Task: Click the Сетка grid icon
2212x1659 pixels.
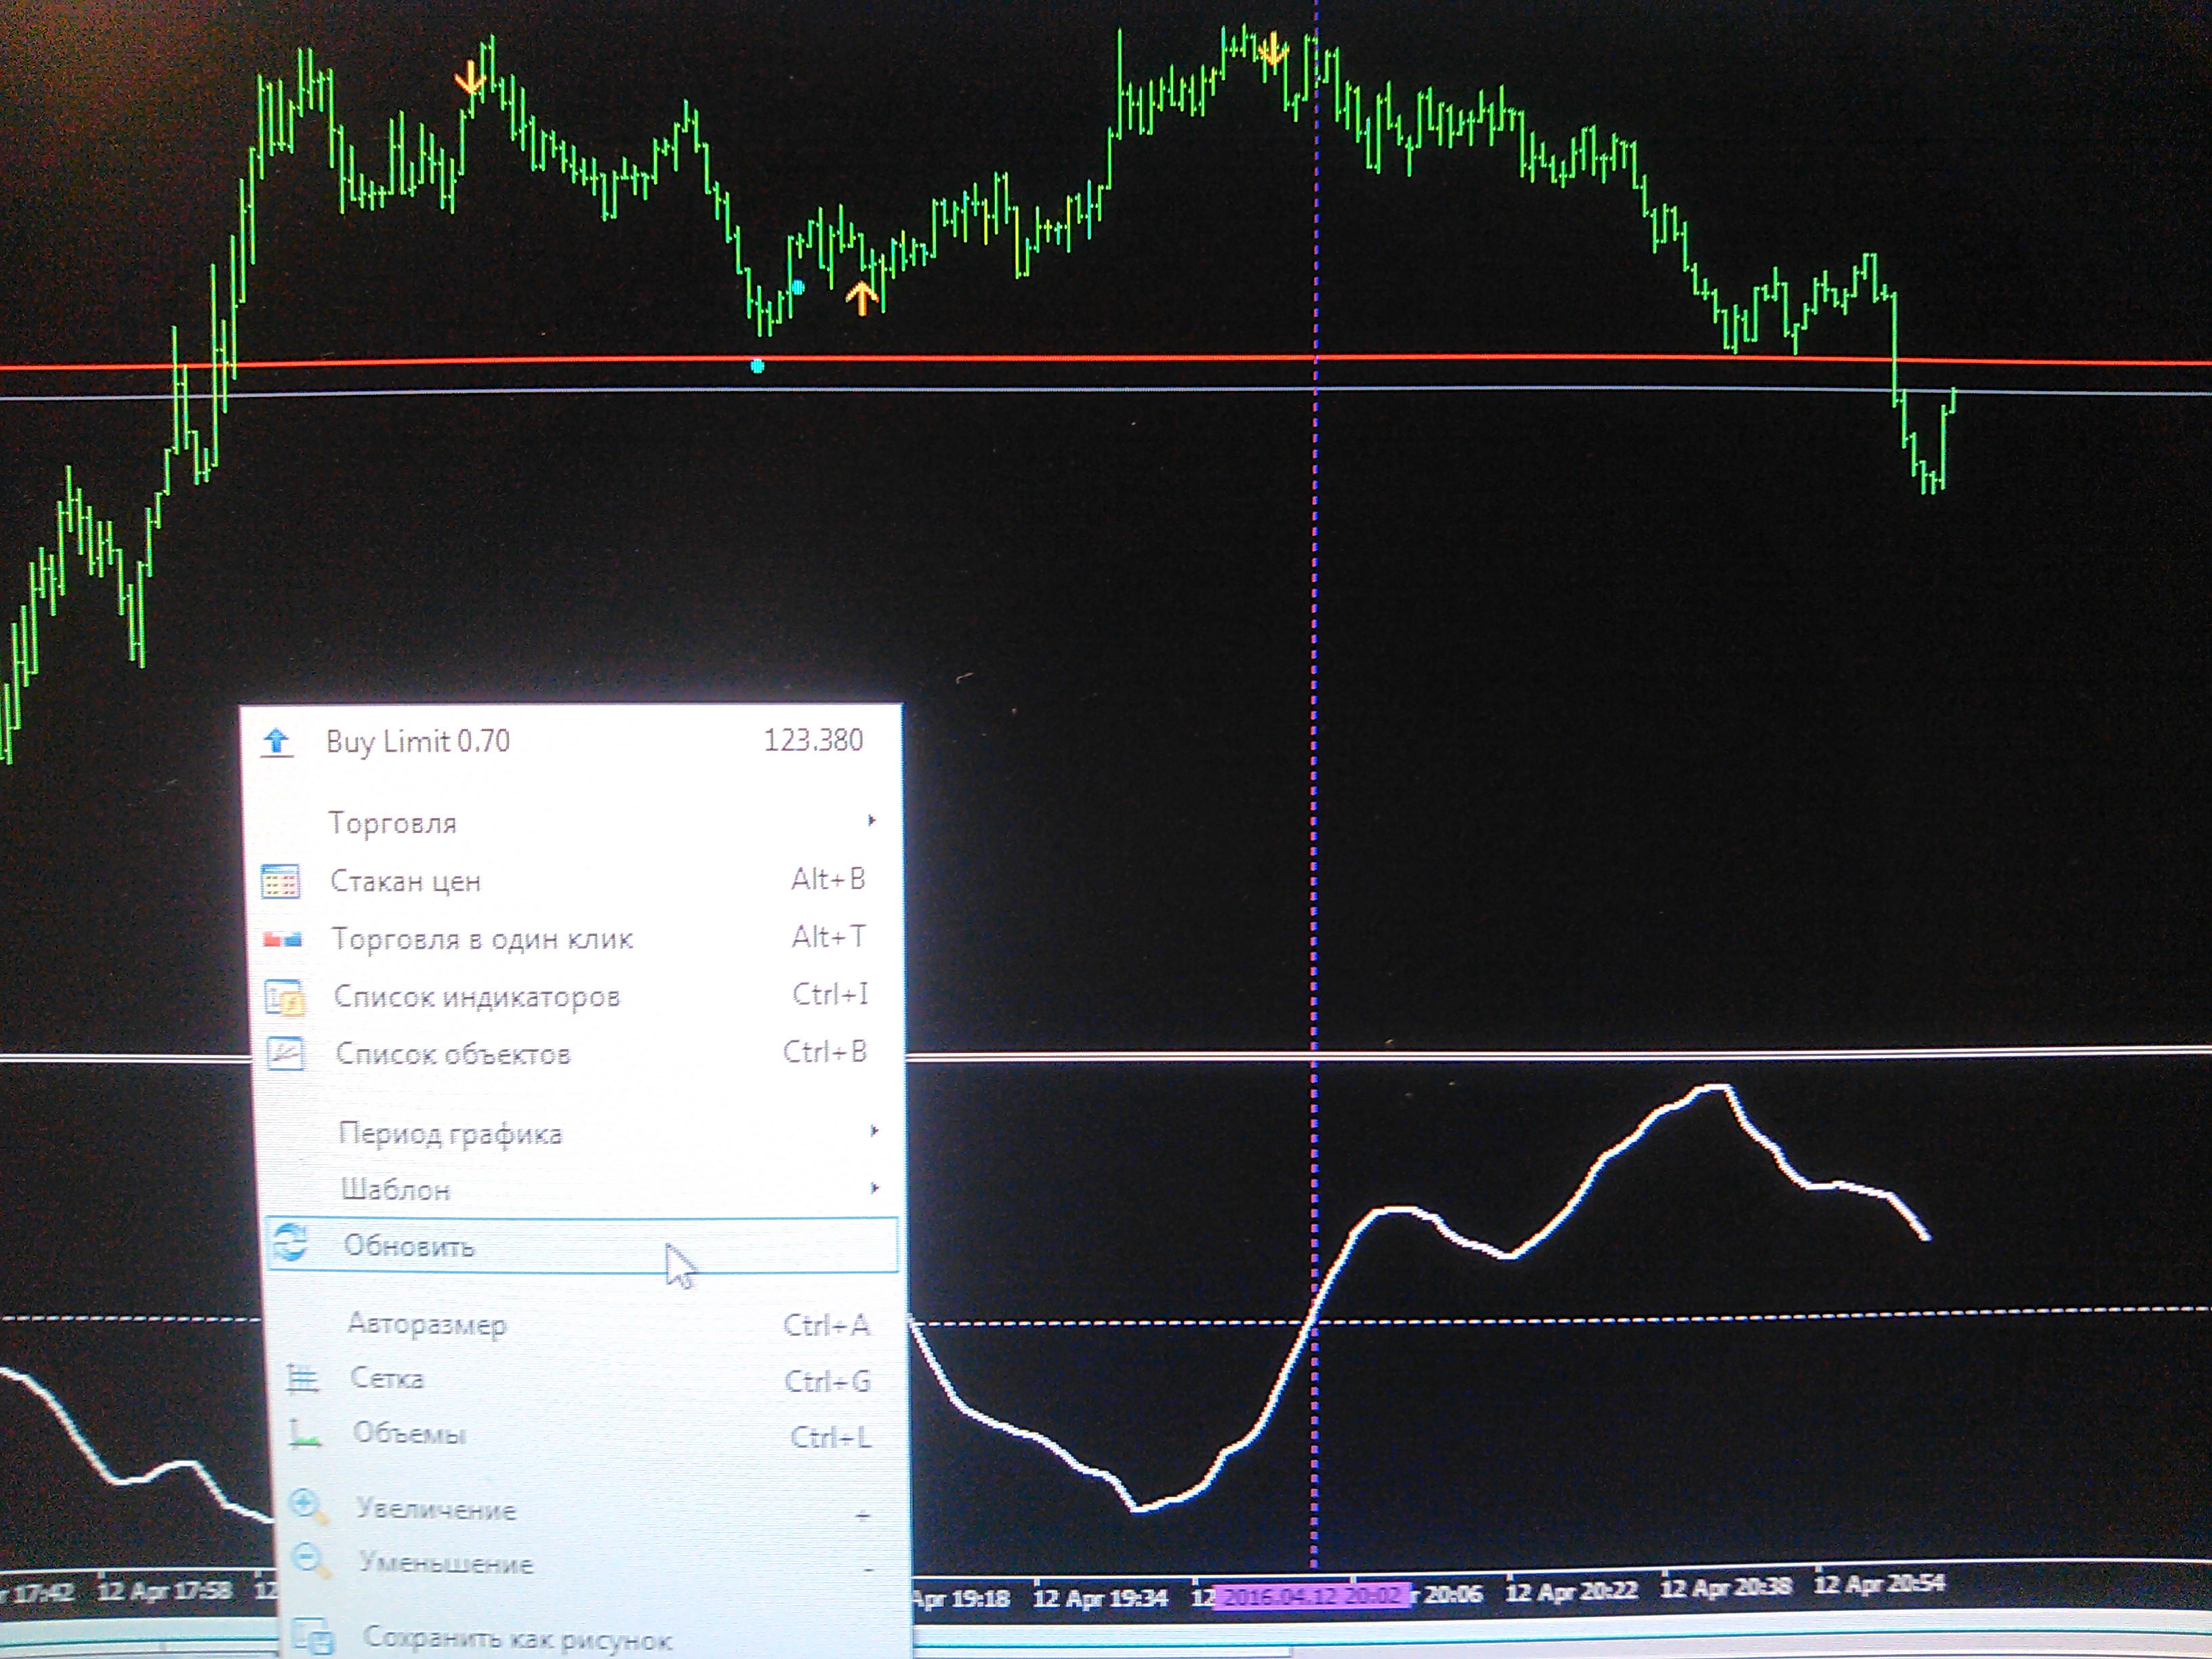Action: (x=302, y=1379)
